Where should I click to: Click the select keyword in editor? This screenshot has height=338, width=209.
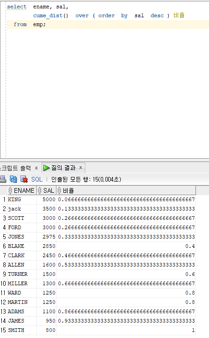[17, 7]
